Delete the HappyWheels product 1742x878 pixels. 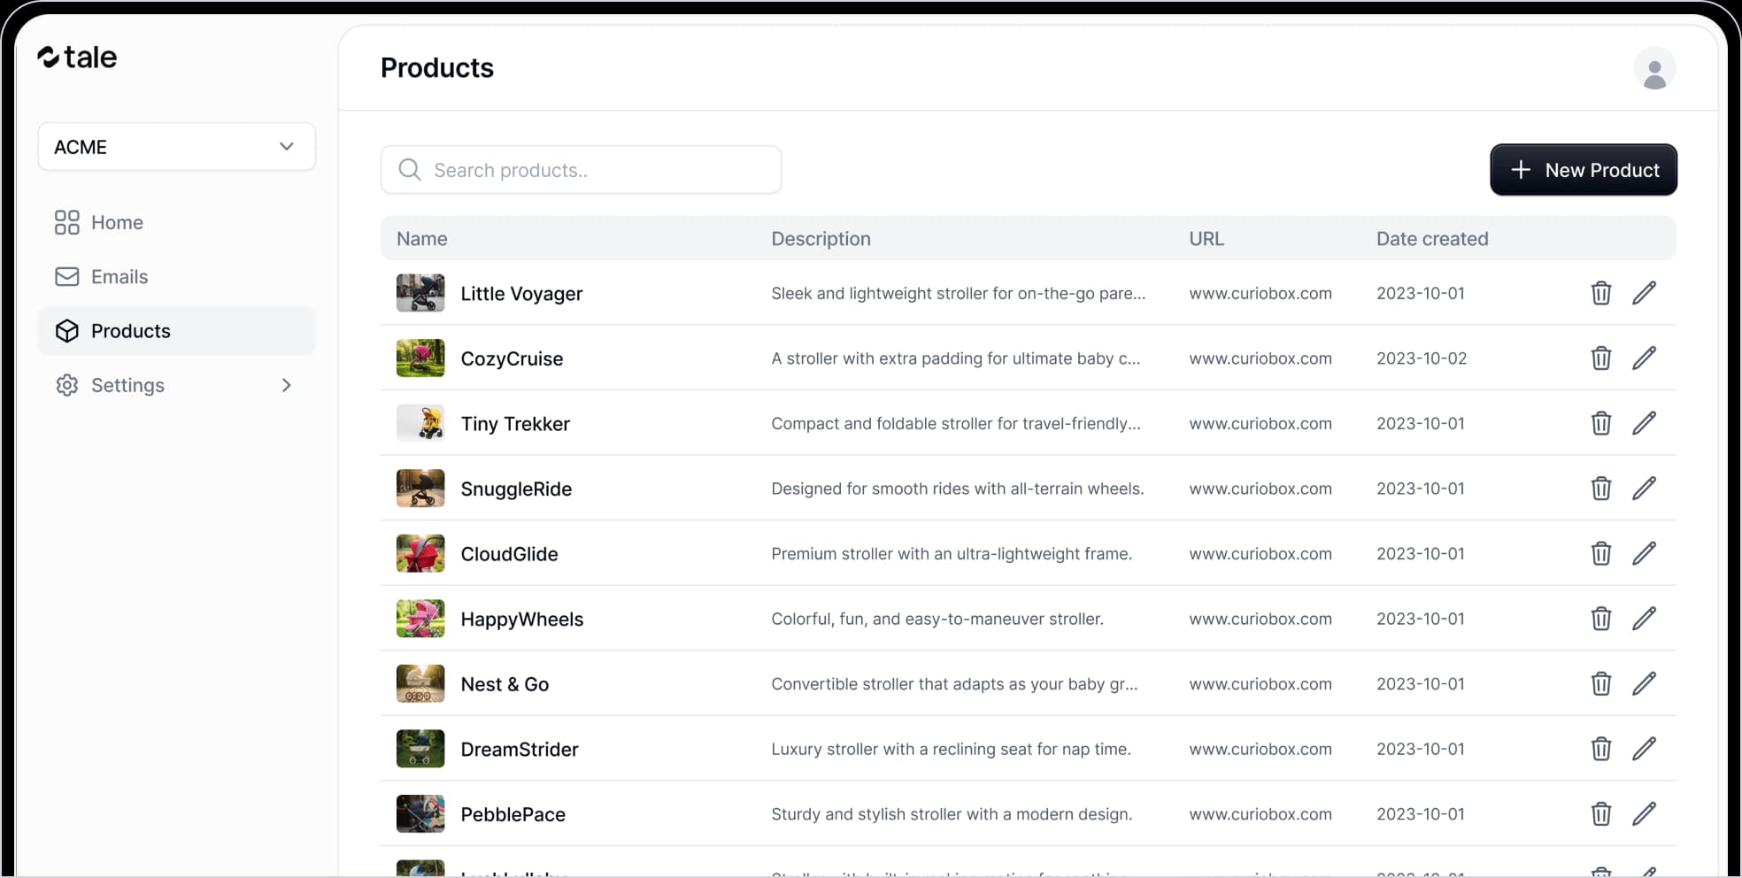pyautogui.click(x=1600, y=619)
